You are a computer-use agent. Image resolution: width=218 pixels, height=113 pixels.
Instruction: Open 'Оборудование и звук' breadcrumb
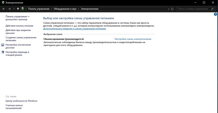[65, 9]
